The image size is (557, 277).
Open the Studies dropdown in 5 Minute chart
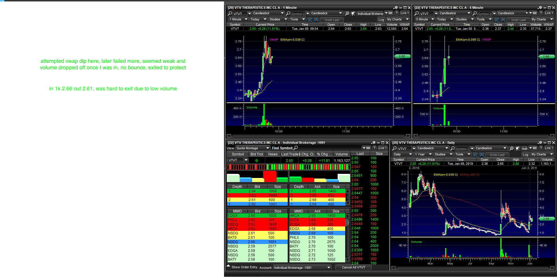pyautogui.click(x=465, y=20)
